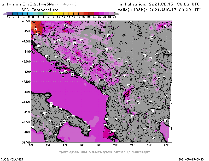Click the '15E' longitude label

pyautogui.click(x=31, y=145)
